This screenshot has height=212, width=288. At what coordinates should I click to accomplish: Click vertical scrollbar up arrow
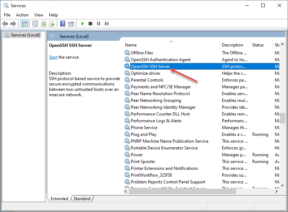tap(283, 44)
